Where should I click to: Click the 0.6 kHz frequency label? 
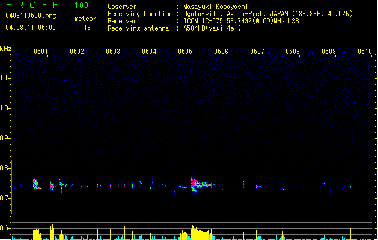point(5,228)
